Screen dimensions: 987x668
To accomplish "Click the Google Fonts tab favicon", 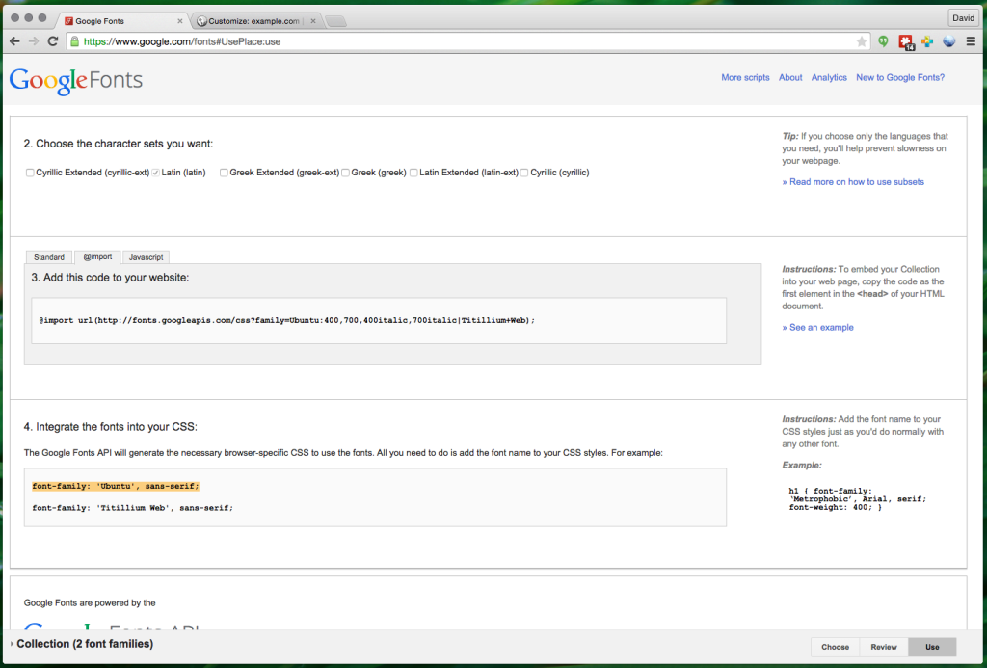I will click(x=68, y=21).
